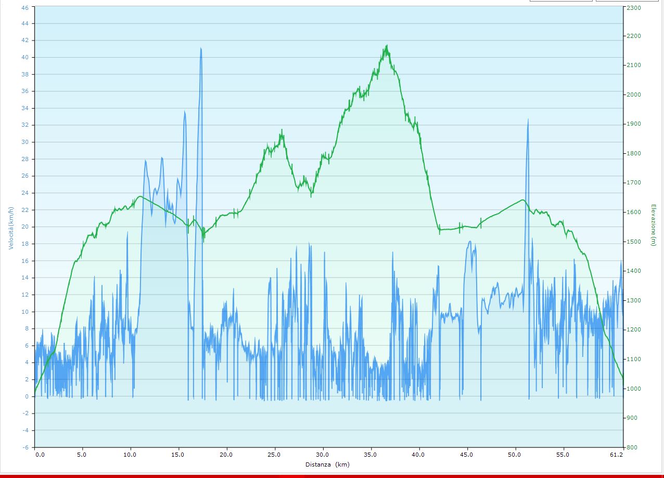Click the 0.0 distance tick label
The width and height of the screenshot is (664, 478).
40,455
